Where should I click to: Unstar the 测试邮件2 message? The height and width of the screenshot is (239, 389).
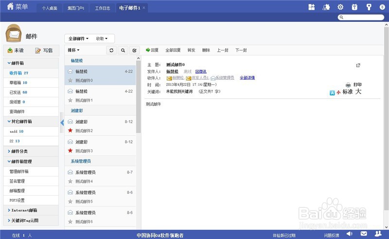(70, 130)
